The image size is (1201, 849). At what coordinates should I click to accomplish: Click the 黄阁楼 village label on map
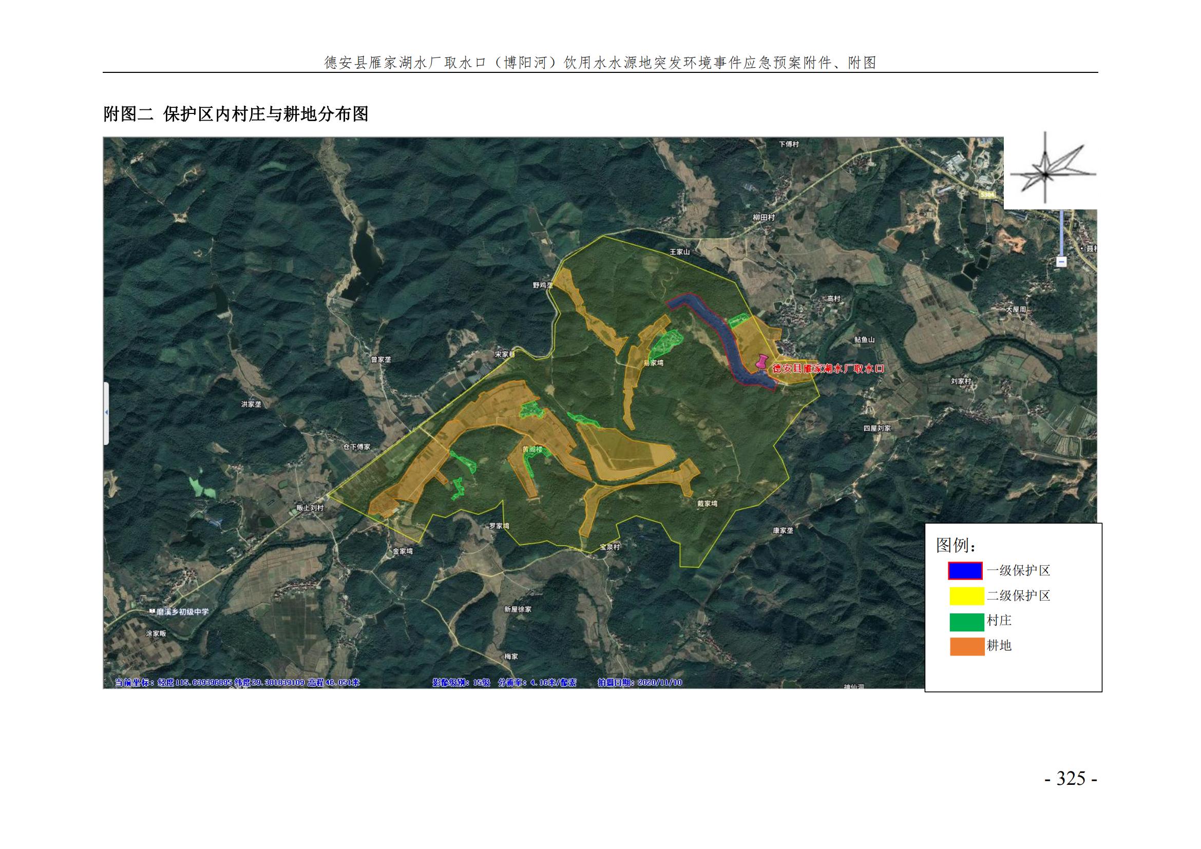(x=532, y=450)
